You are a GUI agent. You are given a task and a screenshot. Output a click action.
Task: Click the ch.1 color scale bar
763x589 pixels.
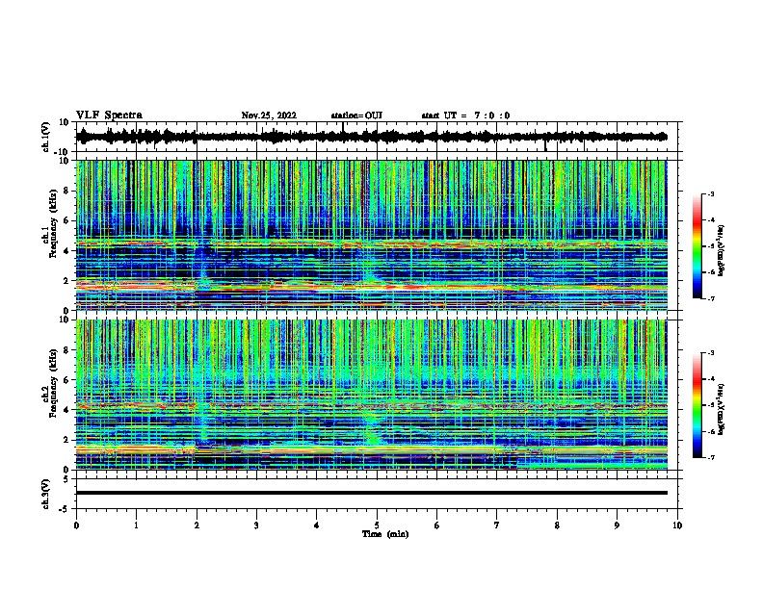(697, 246)
